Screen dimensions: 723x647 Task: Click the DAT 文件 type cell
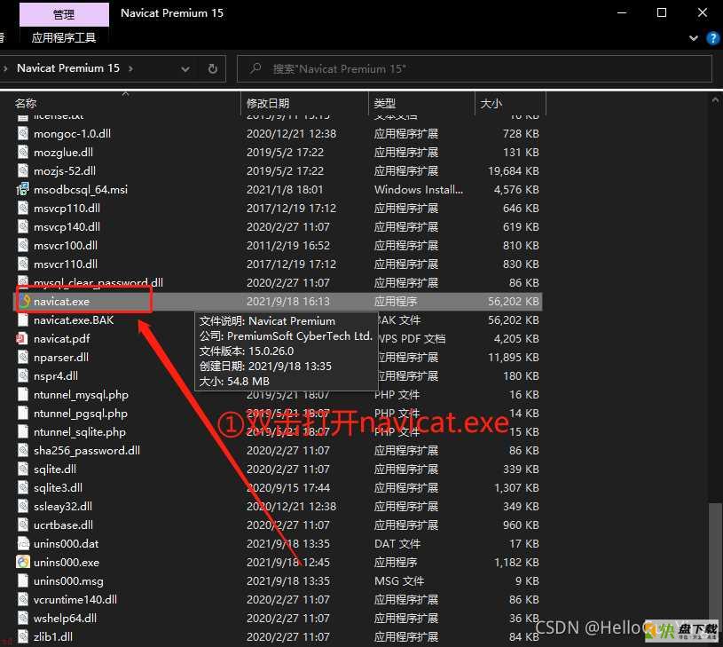click(397, 544)
